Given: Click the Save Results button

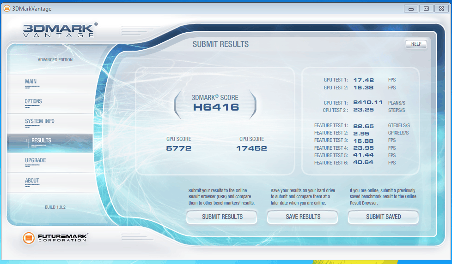Looking at the screenshot, I should pos(303,217).
